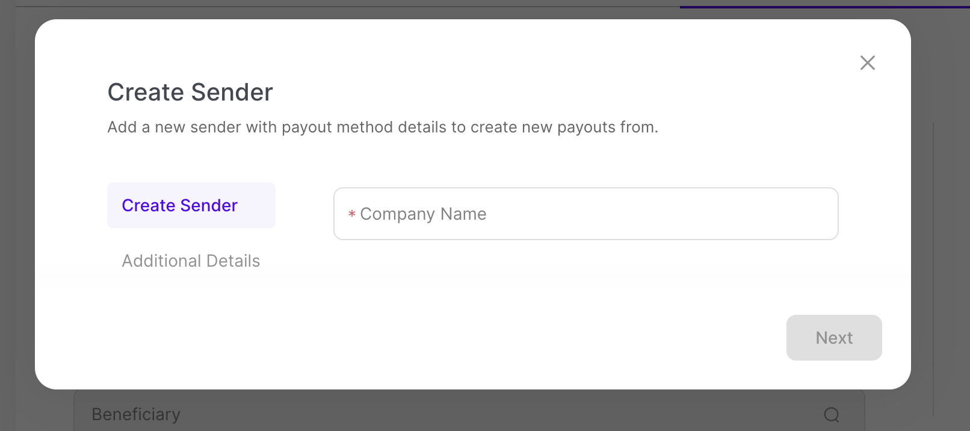Close the Create Sender dialog

867,63
